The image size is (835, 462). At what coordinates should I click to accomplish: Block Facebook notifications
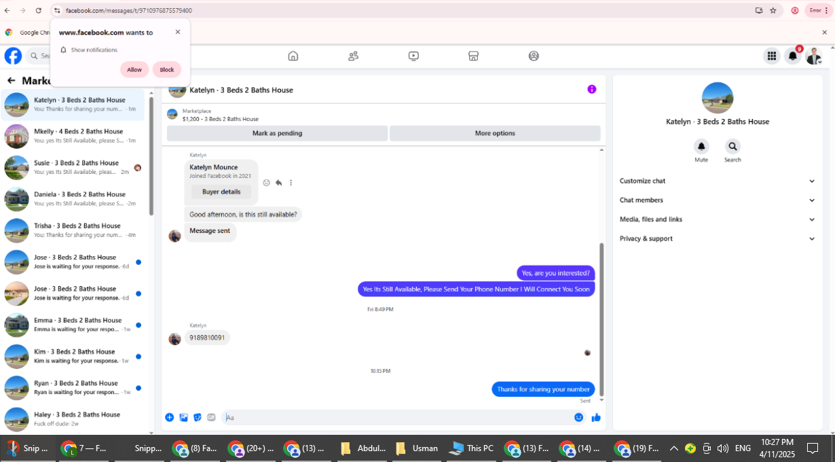[167, 69]
